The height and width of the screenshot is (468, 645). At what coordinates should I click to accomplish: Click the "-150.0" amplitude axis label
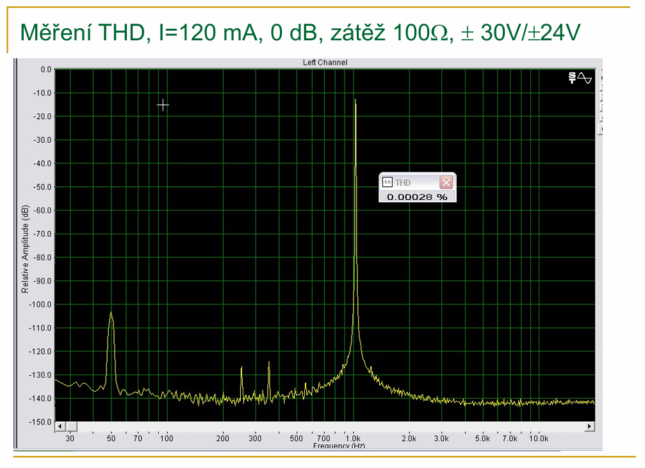click(41, 422)
